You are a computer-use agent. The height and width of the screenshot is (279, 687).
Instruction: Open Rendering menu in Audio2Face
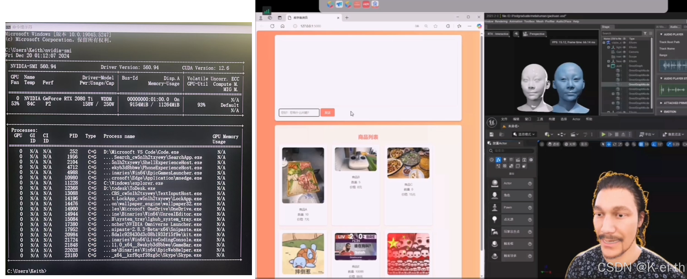[501, 21]
